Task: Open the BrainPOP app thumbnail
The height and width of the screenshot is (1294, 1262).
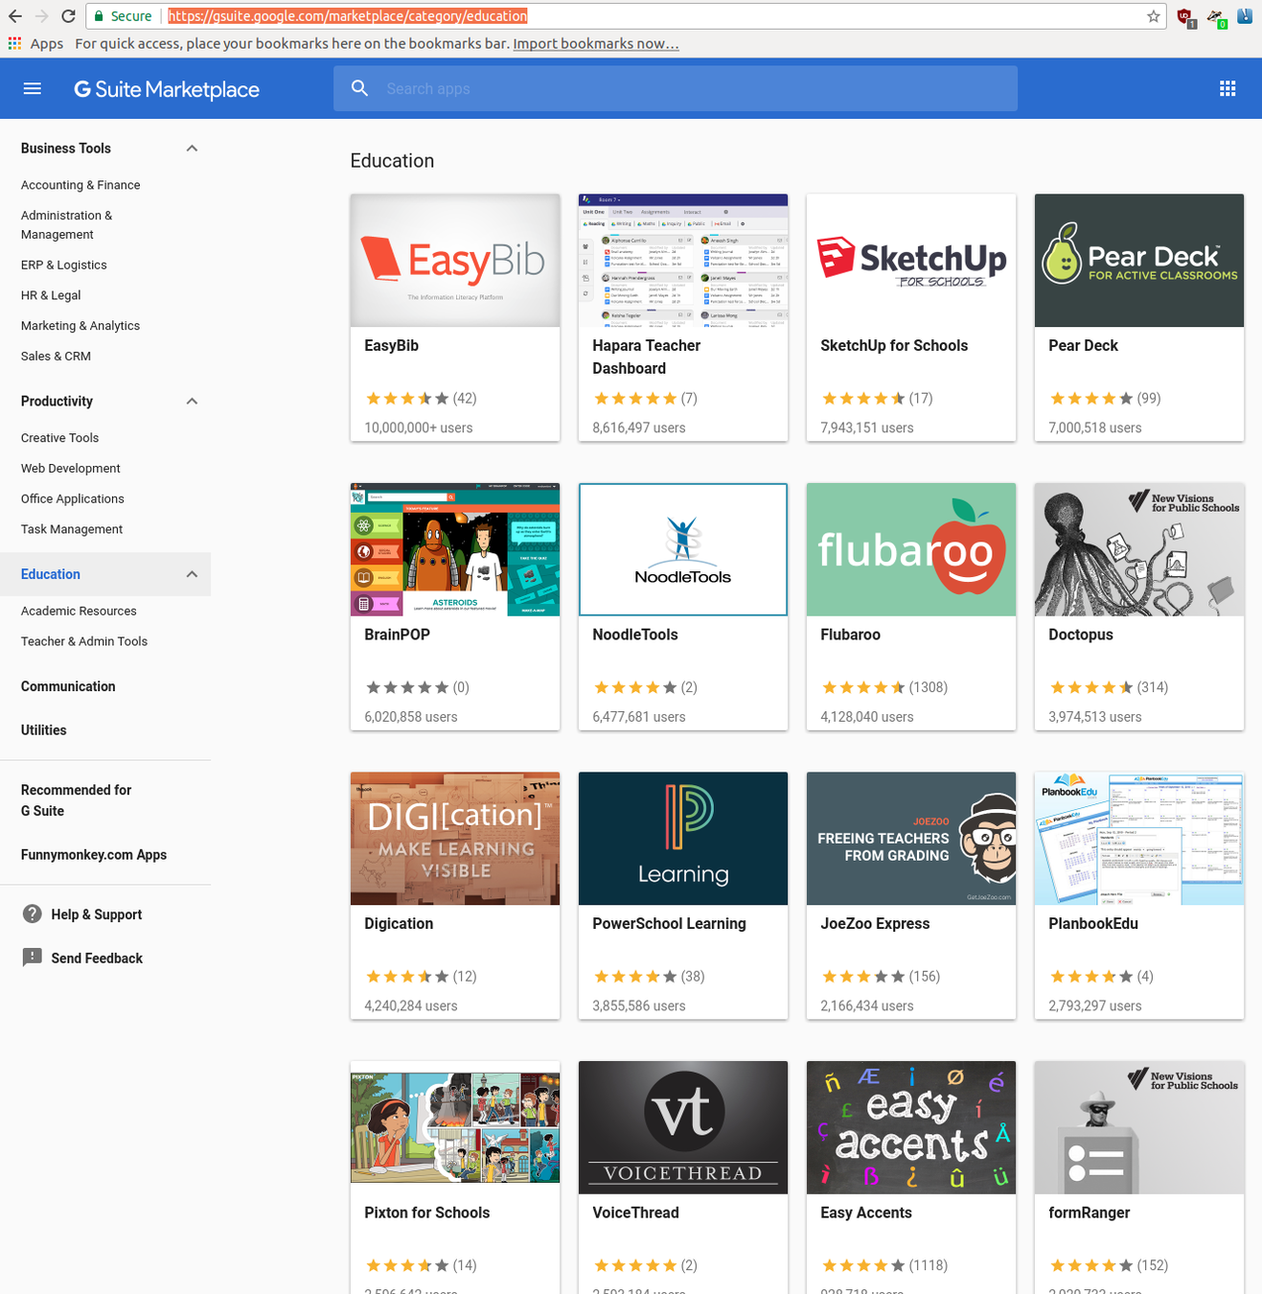Action: tap(455, 549)
